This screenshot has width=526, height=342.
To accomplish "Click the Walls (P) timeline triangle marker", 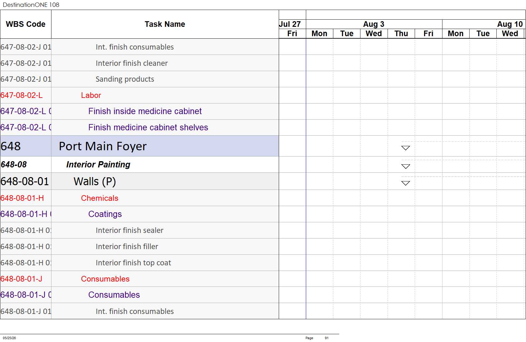I will pos(405,183).
